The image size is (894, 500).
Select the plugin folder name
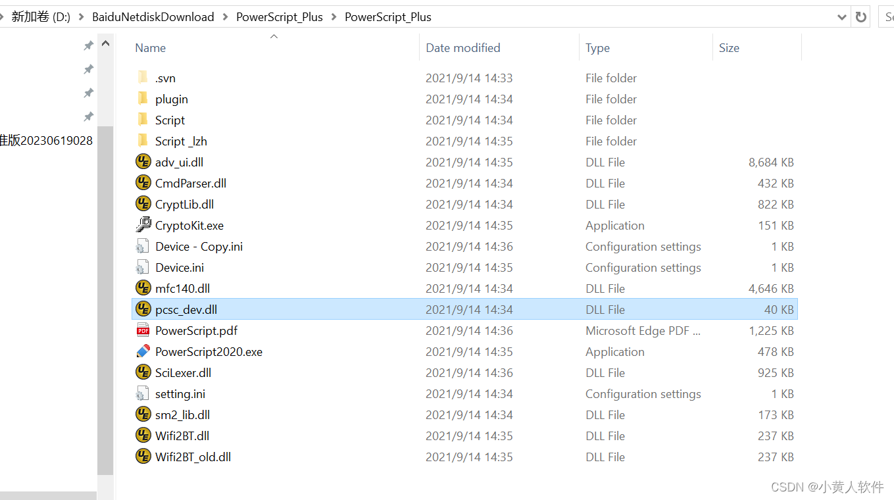click(172, 99)
